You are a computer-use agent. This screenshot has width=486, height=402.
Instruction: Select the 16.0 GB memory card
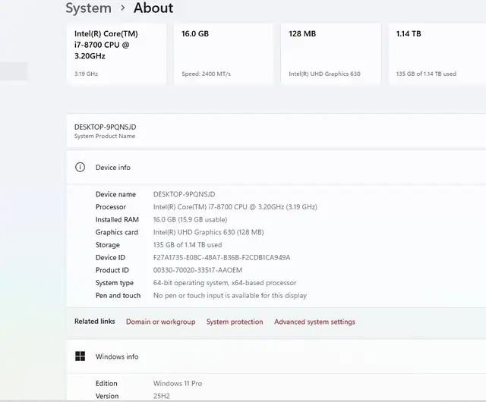224,54
